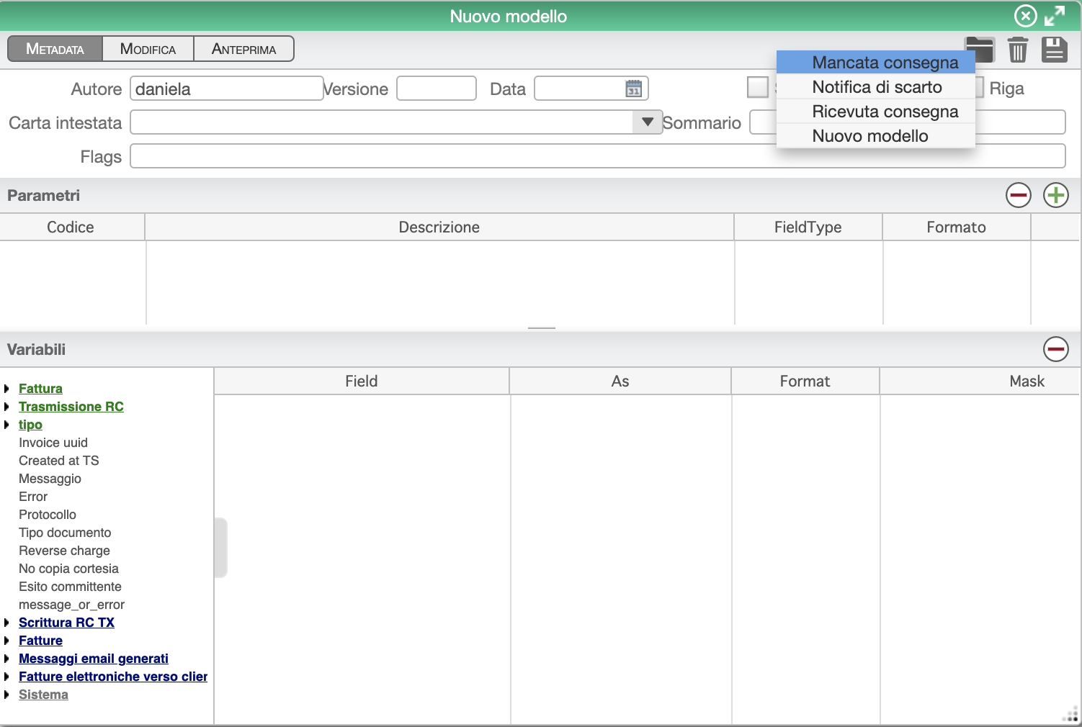Grab the resize handle at the bottom corner
Viewport: 1082px width, 727px height.
click(1070, 715)
